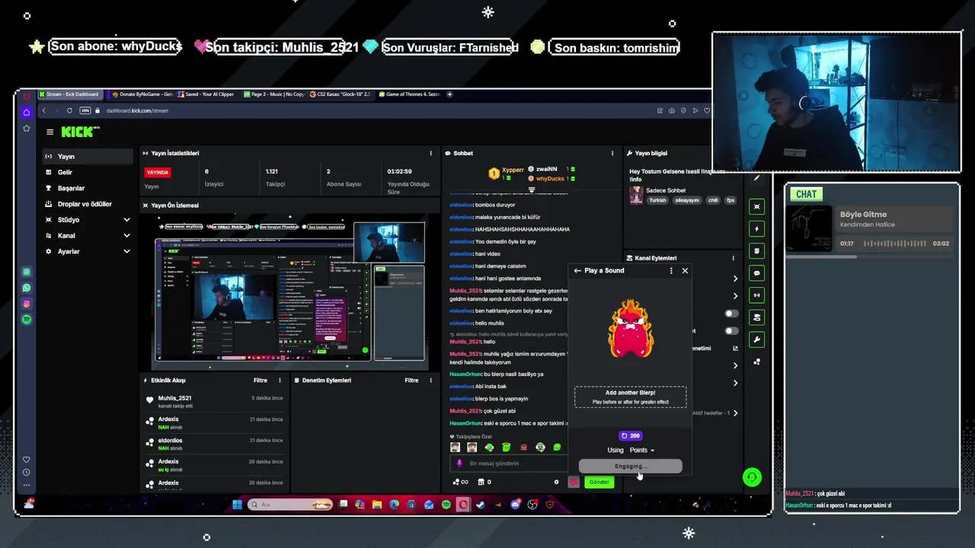
Task: Open a new browser tab
Action: [449, 94]
